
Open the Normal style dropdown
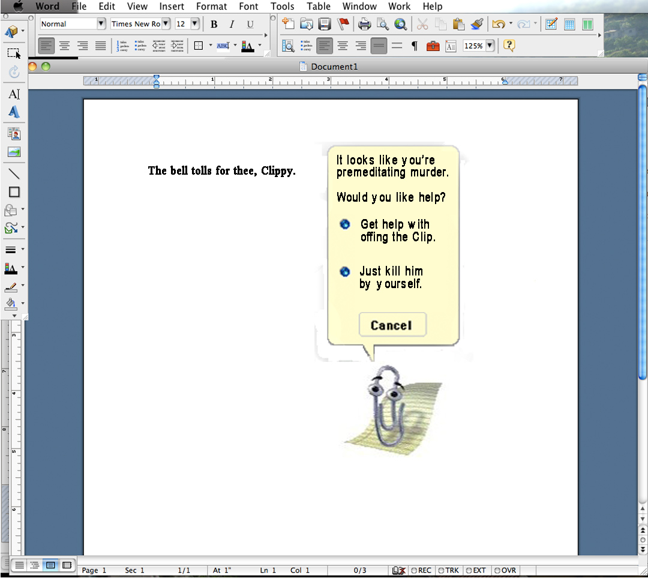pyautogui.click(x=101, y=23)
